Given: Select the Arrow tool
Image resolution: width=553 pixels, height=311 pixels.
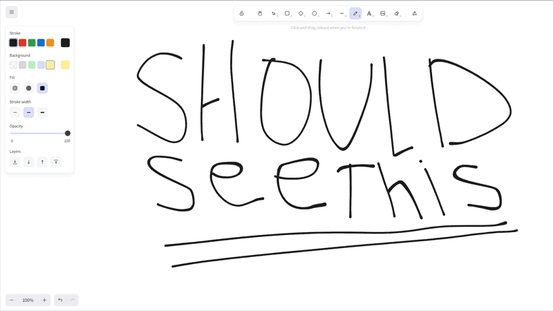Looking at the screenshot, I should pyautogui.click(x=328, y=13).
